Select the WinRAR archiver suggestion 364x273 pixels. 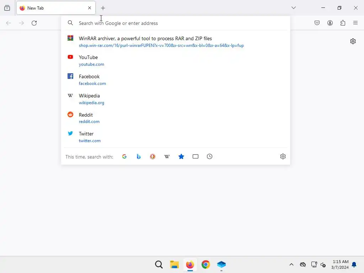pyautogui.click(x=176, y=42)
